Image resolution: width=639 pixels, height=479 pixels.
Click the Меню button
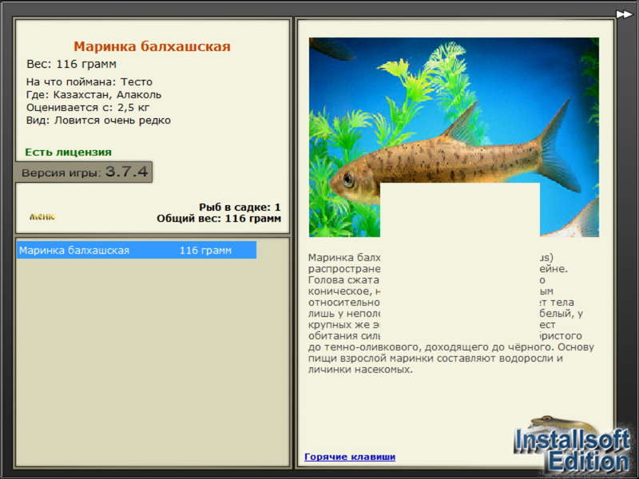pos(42,216)
